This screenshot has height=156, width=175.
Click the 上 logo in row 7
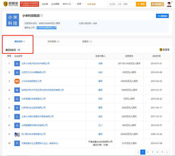coord(17,117)
